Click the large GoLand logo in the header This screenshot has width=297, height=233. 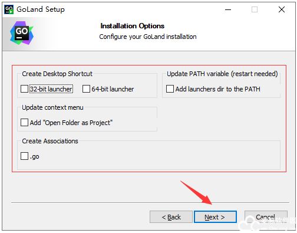coord(22,33)
